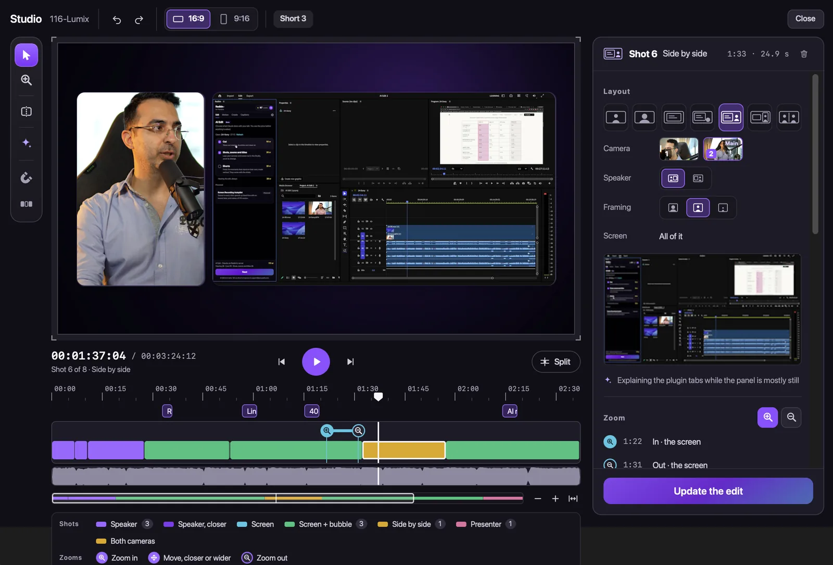
Task: Choose the last two-person layout
Action: click(789, 117)
